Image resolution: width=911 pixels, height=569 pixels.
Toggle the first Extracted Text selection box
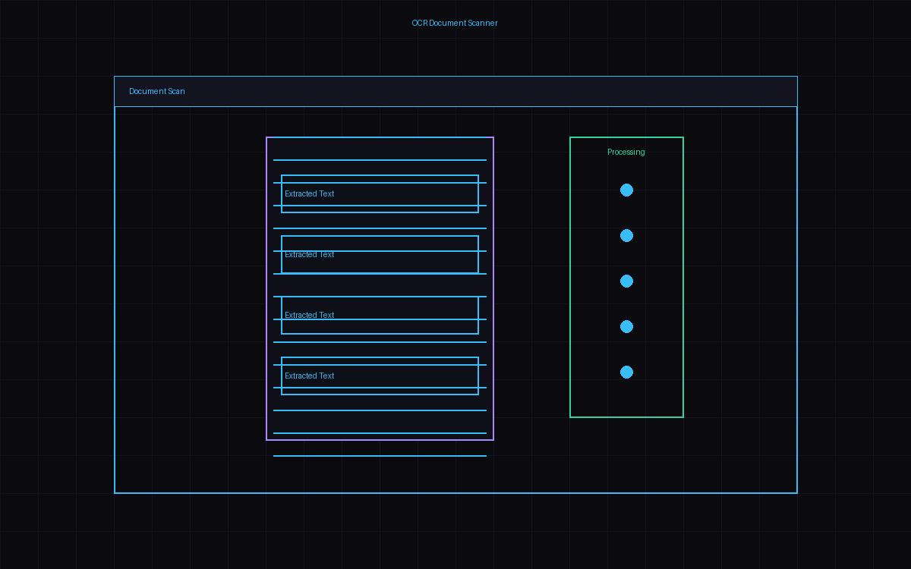(380, 193)
